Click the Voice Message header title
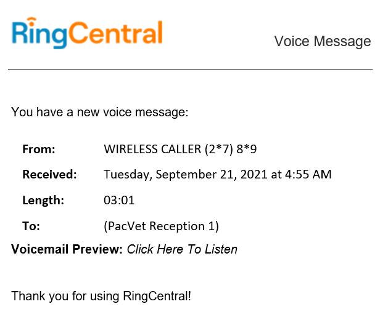This screenshot has width=380, height=320. (x=322, y=42)
